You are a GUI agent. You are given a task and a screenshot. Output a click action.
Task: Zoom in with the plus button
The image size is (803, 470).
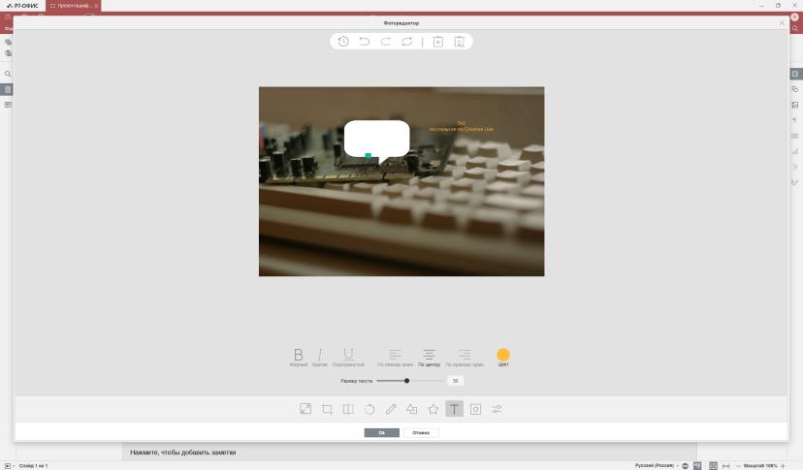click(x=783, y=465)
